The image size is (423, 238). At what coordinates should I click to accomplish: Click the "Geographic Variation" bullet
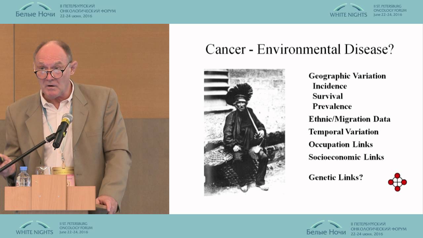(347, 76)
